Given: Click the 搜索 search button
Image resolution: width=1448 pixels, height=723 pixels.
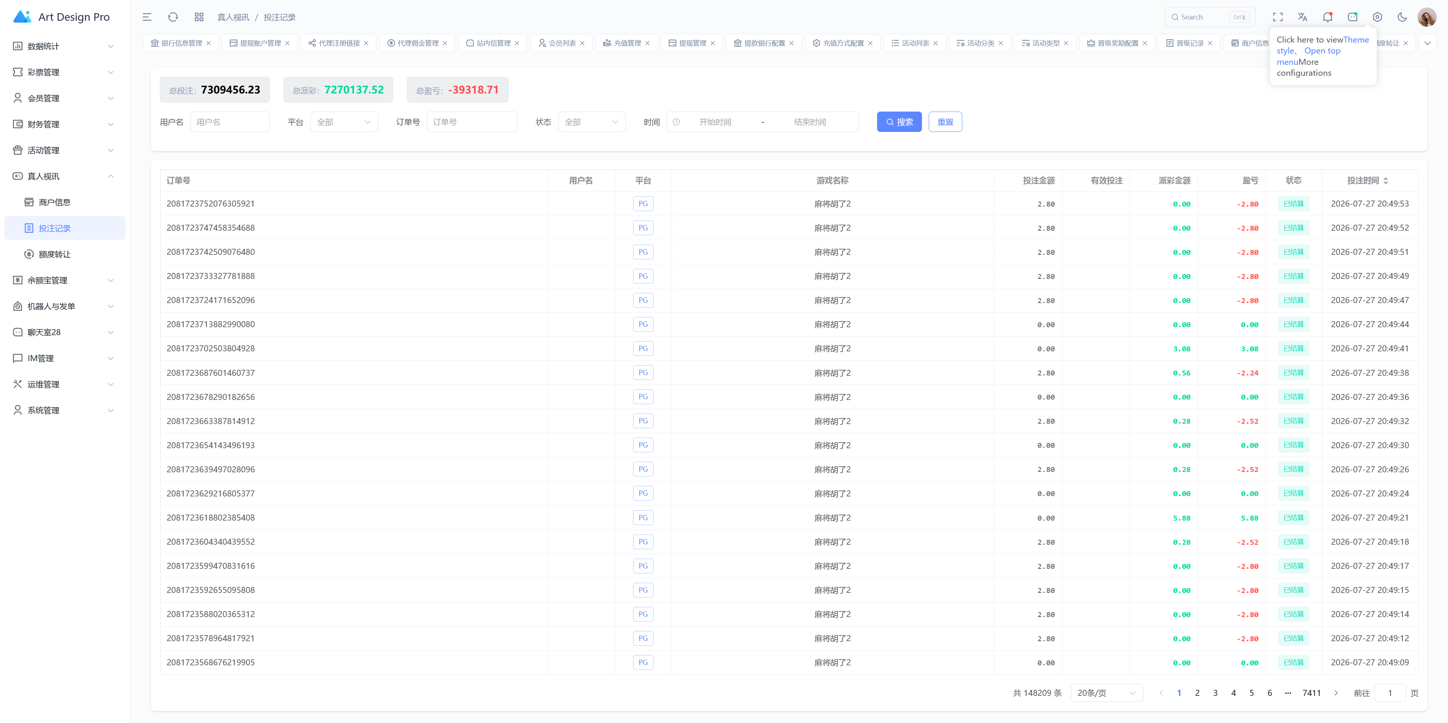Looking at the screenshot, I should click(x=899, y=122).
